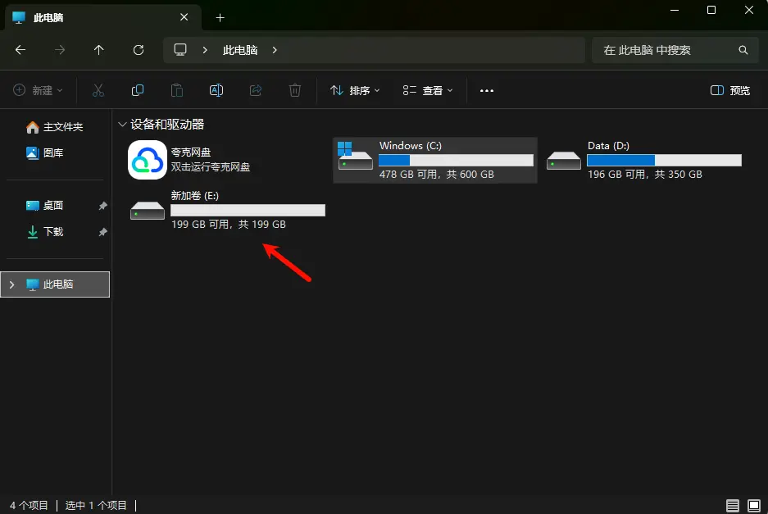Switch to large thumbnails view layout

(753, 505)
